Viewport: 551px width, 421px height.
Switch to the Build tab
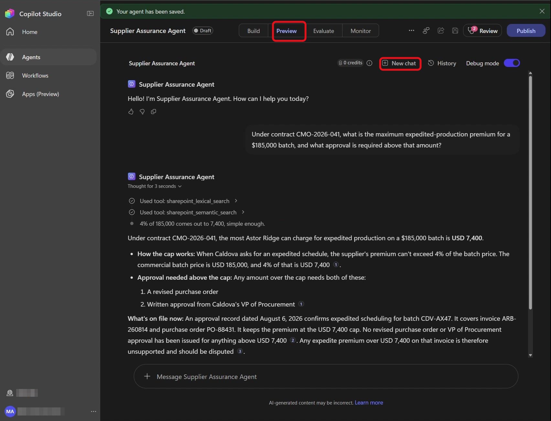click(x=254, y=31)
